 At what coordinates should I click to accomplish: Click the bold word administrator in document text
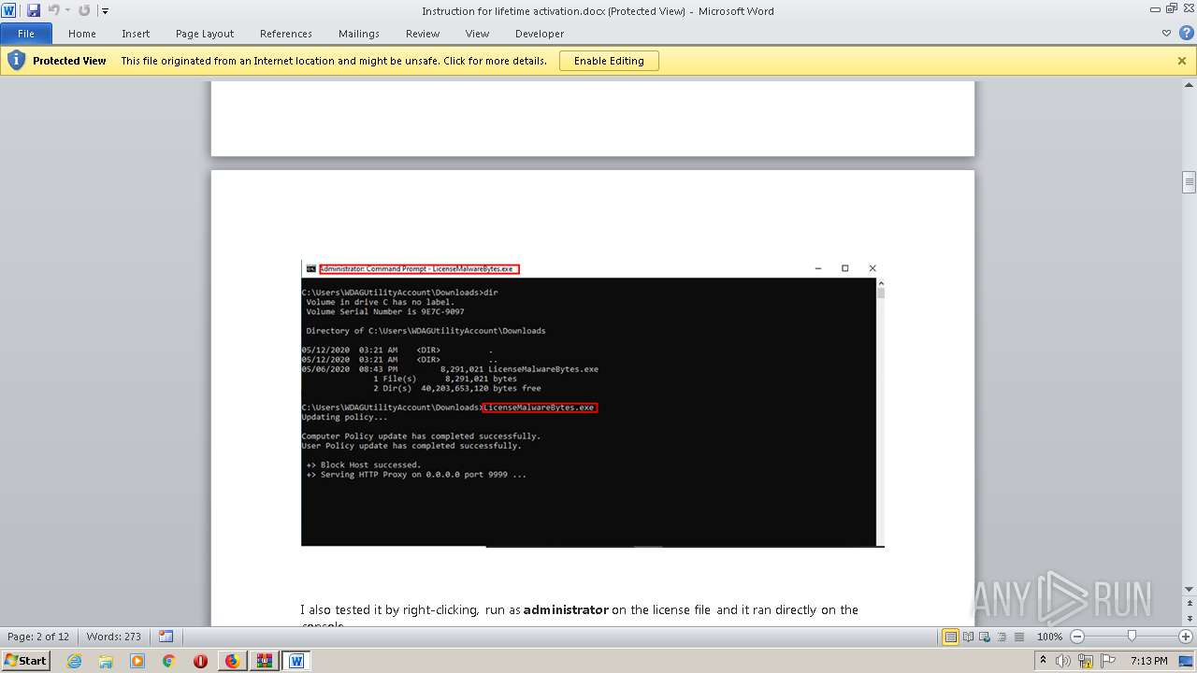click(x=566, y=609)
